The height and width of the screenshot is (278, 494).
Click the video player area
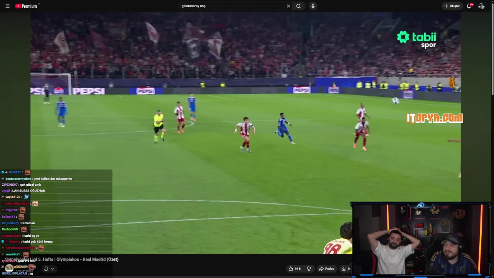point(245,132)
